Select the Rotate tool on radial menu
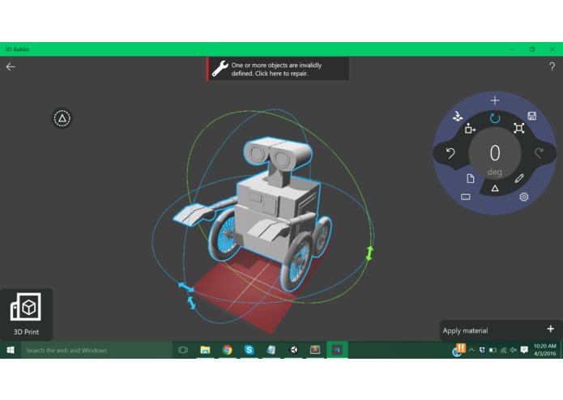Viewport: 563px width, 400px height. [495, 118]
